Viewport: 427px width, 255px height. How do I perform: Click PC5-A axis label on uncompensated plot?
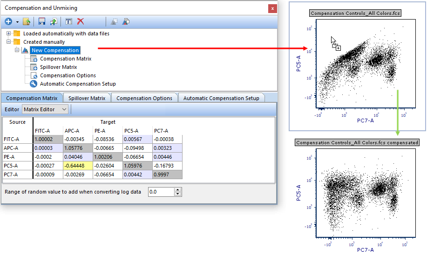click(x=298, y=63)
